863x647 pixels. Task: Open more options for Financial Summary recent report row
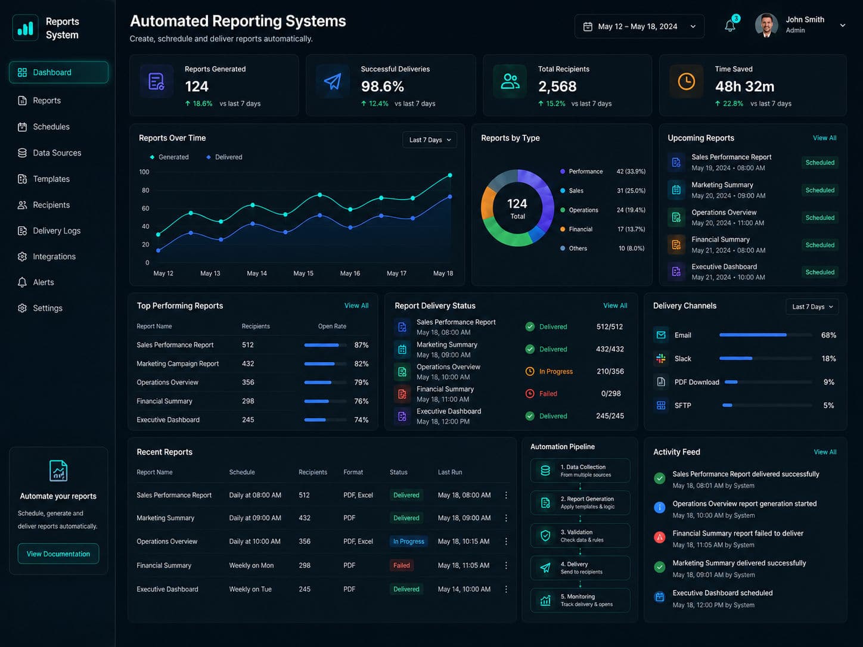tap(506, 565)
